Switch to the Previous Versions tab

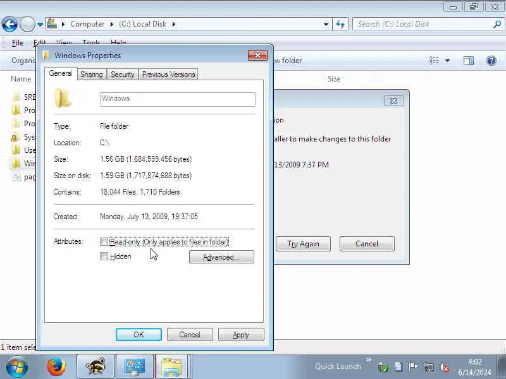pos(169,75)
